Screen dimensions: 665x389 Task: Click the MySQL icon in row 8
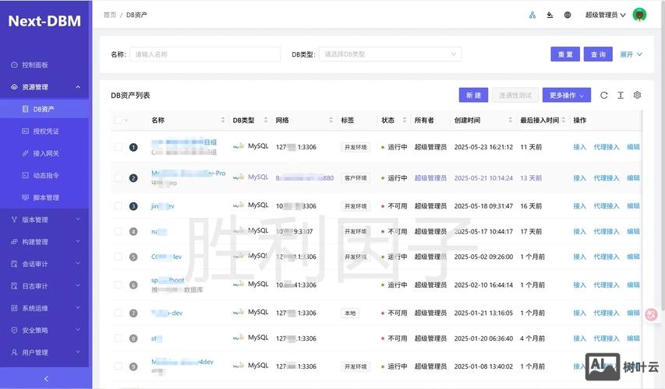pyautogui.click(x=239, y=338)
